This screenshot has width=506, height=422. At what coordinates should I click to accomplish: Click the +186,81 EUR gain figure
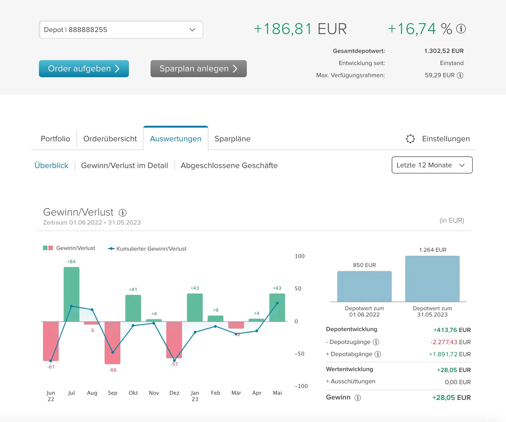(x=300, y=29)
